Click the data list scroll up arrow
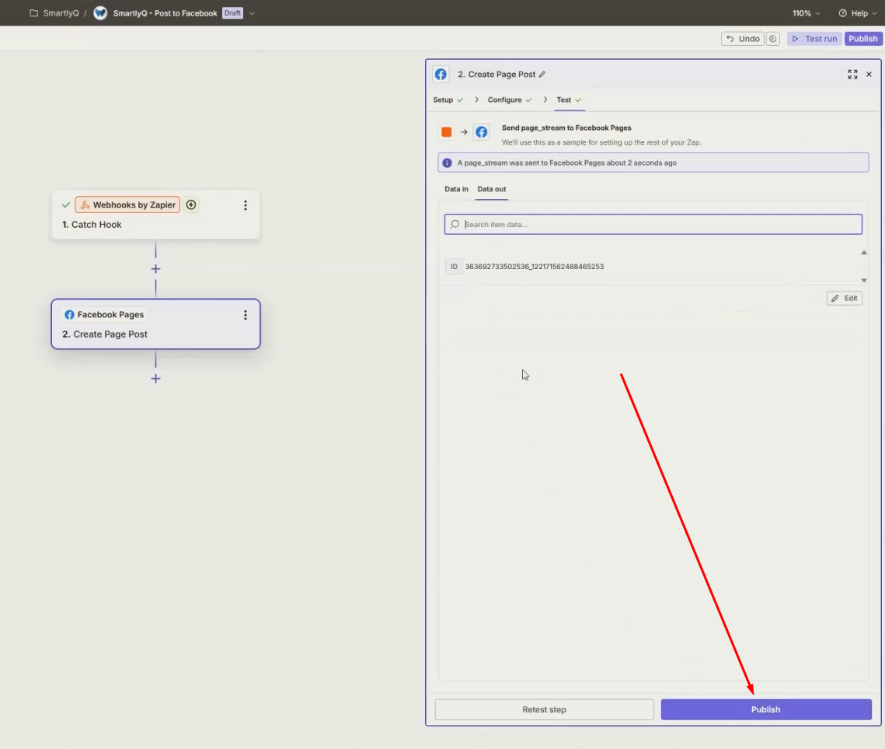885x749 pixels. [x=863, y=253]
